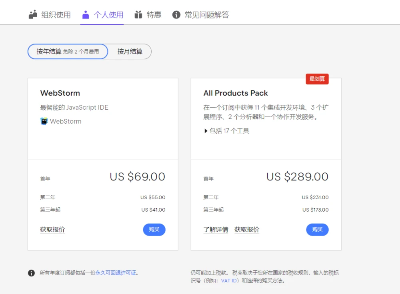Select 按年结算 billing option
Image resolution: width=400 pixels, height=294 pixels.
(x=68, y=51)
